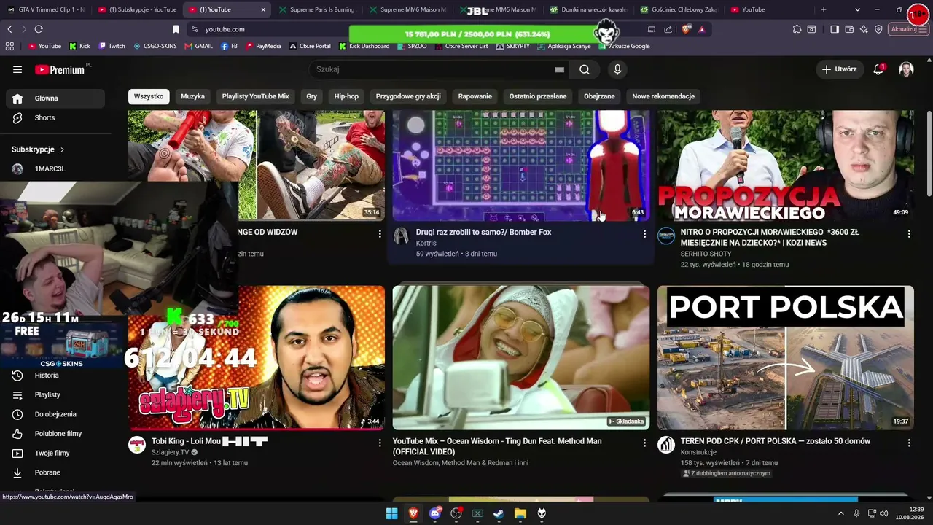
Task: Select the Obejrzane filter chip
Action: [599, 96]
